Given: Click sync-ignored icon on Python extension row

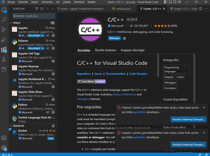Looking at the screenshot, I should (48, 112).
